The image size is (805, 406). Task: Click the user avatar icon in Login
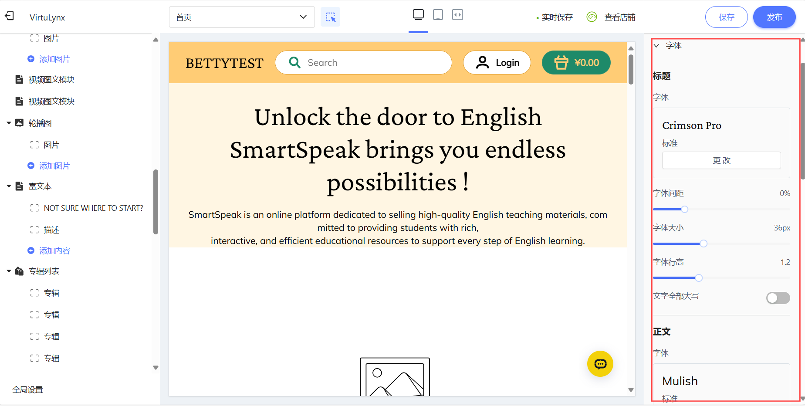482,63
